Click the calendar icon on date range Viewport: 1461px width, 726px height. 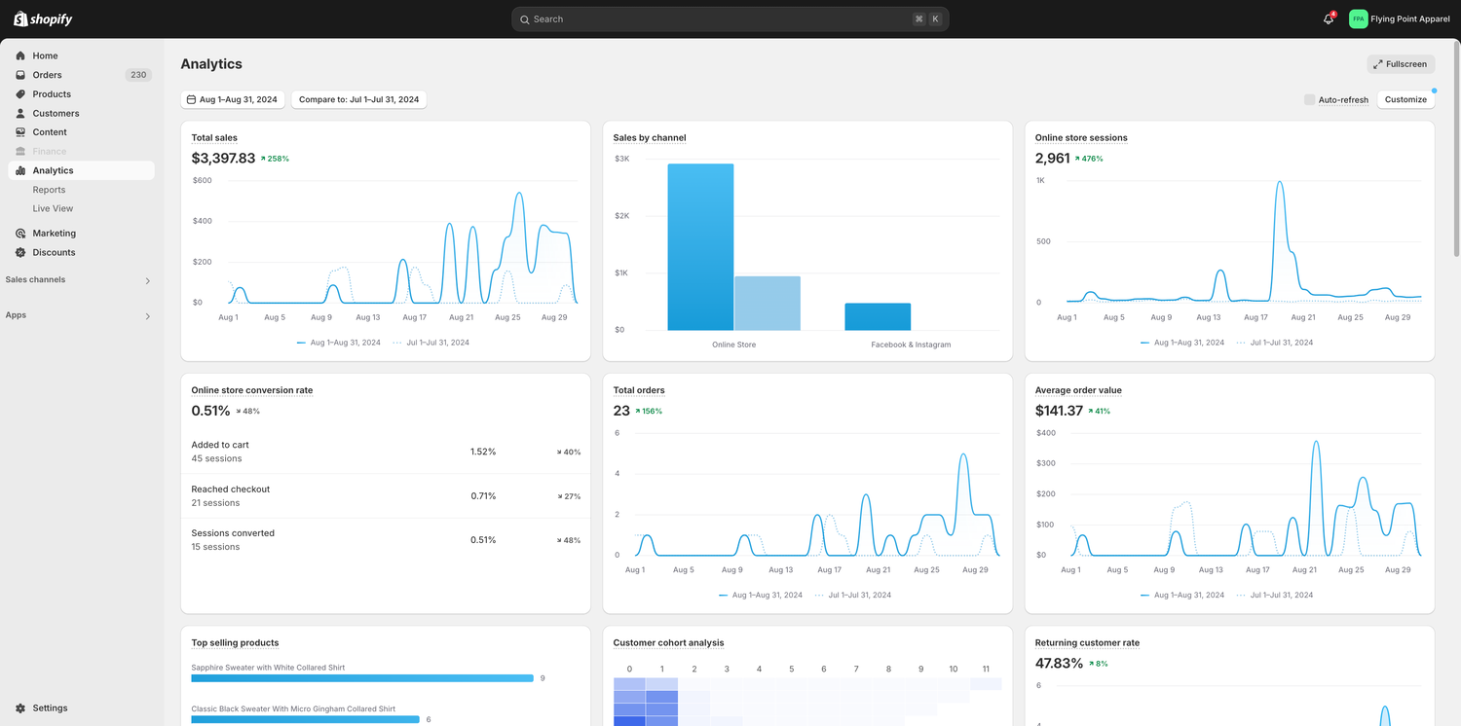coord(192,99)
